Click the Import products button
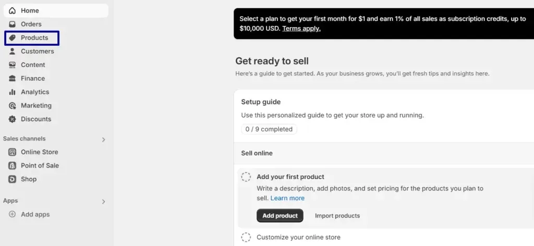The image size is (534, 246). [337, 216]
